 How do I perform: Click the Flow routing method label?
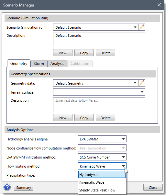[23, 166]
